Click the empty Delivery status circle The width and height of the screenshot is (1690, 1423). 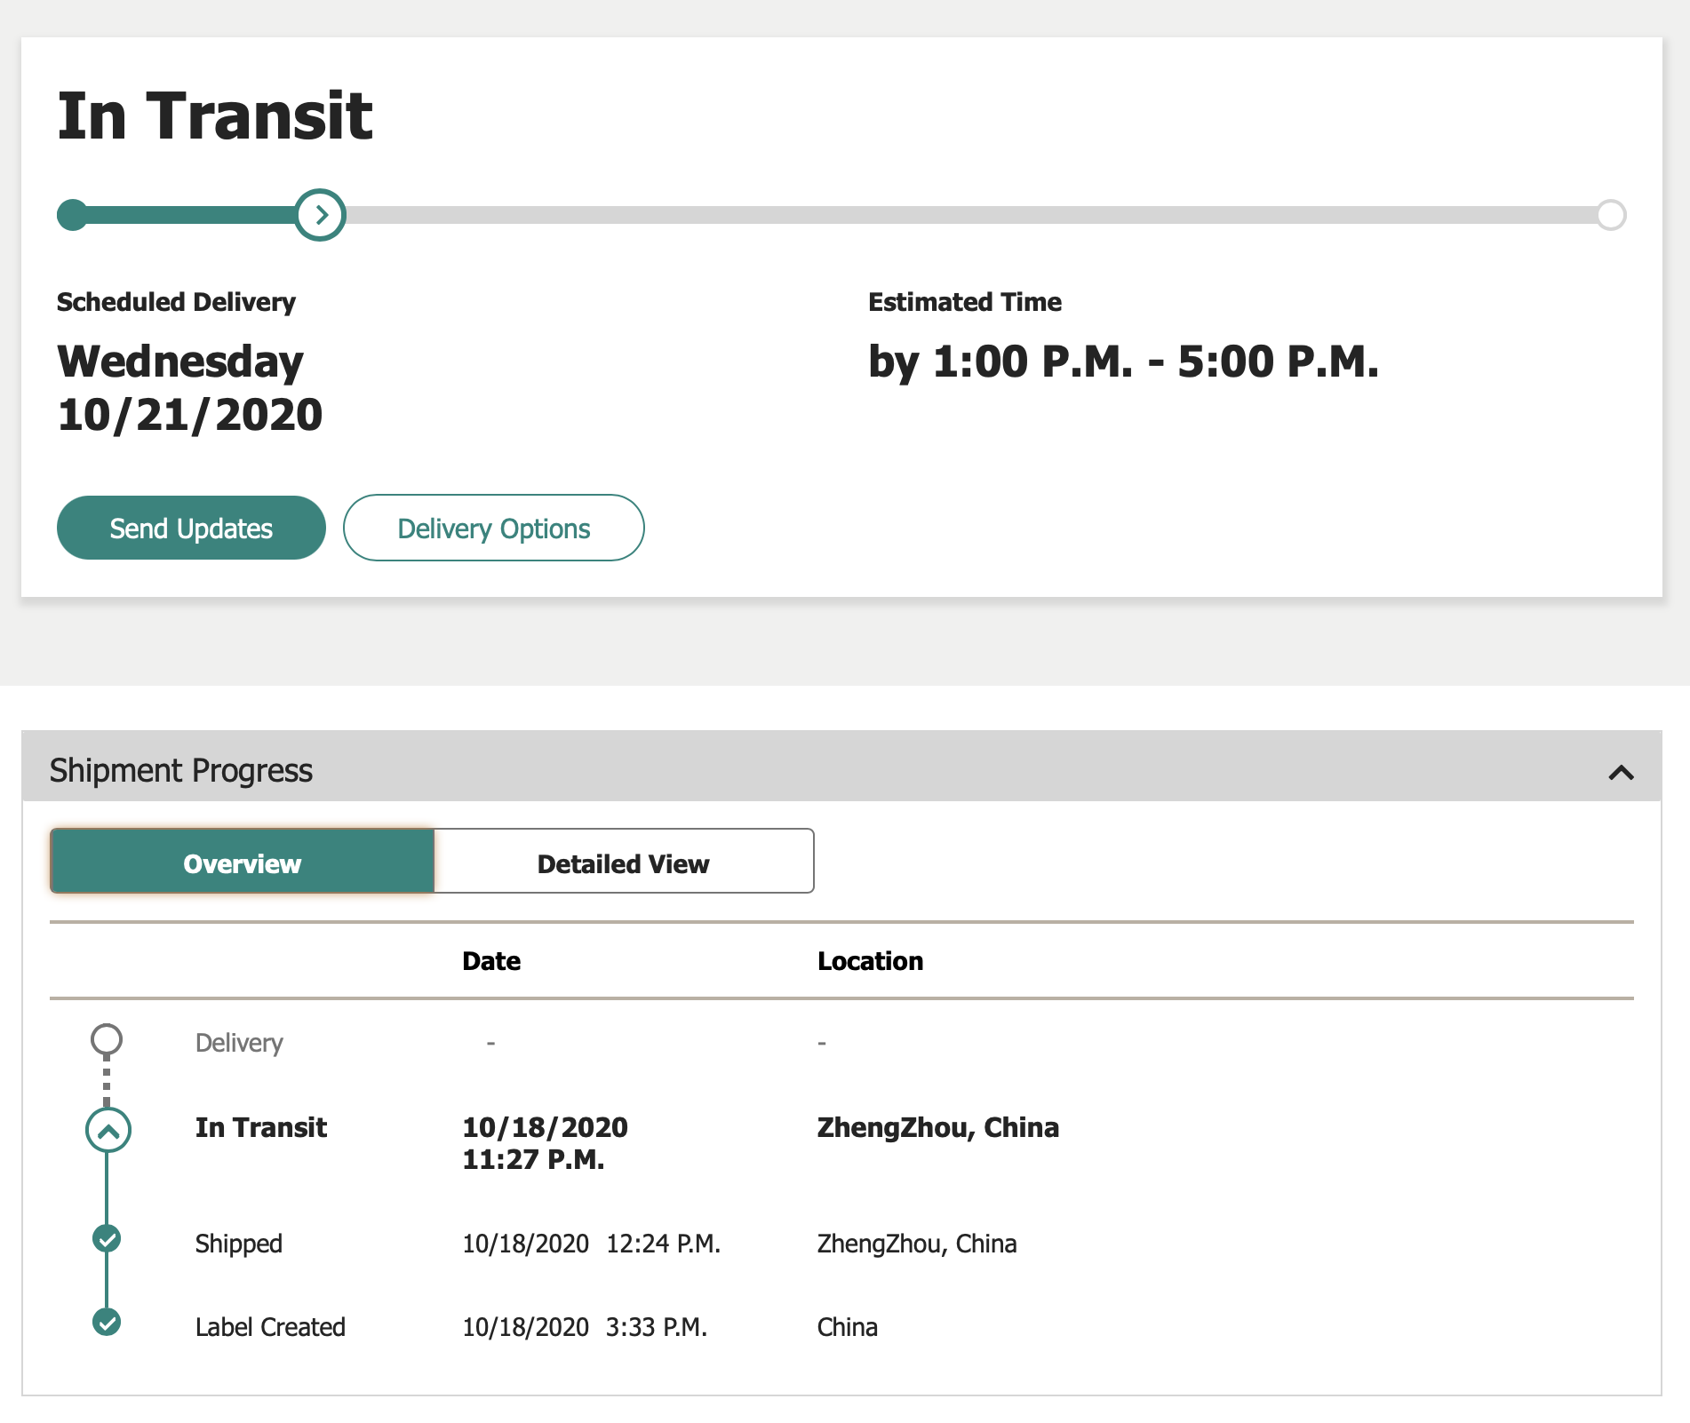pos(107,1039)
